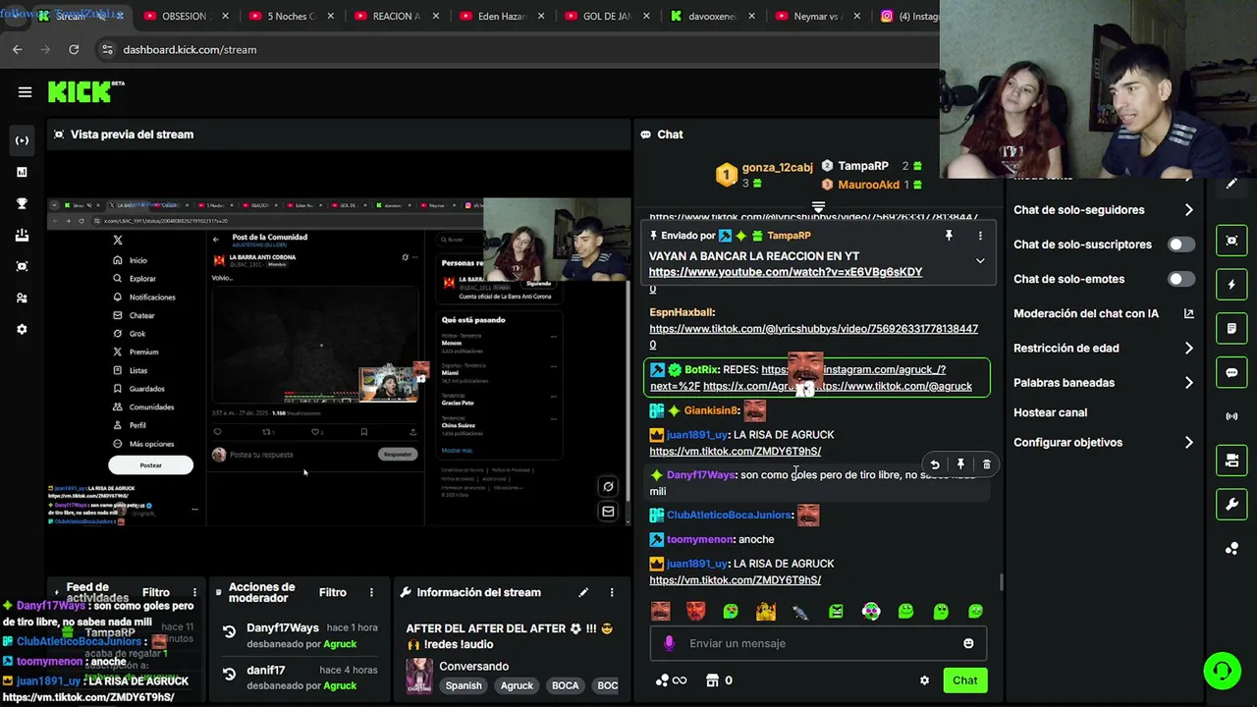Open the chat settings gear next to the Chat button
This screenshot has height=707, width=1257.
924,680
